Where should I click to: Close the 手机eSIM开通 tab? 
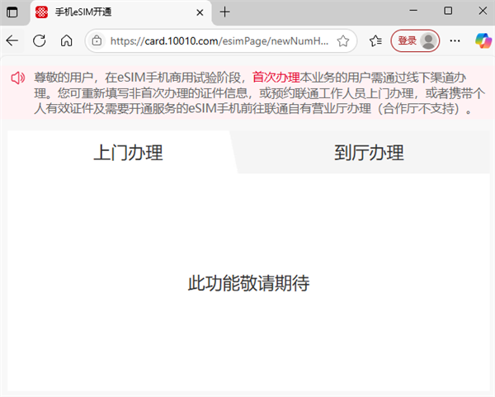pos(199,12)
